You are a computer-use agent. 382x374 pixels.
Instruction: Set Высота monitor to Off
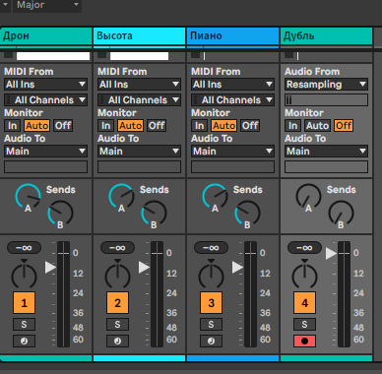157,125
